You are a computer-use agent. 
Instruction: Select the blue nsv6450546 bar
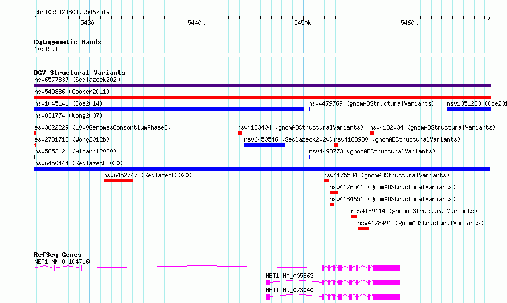[x=265, y=145]
